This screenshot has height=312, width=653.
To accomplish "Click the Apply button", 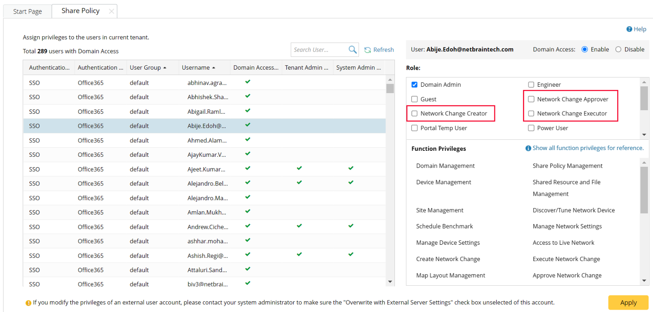I will pyautogui.click(x=628, y=303).
